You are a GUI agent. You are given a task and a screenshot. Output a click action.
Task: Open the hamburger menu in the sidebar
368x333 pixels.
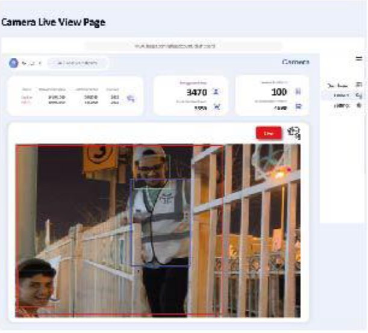click(359, 58)
